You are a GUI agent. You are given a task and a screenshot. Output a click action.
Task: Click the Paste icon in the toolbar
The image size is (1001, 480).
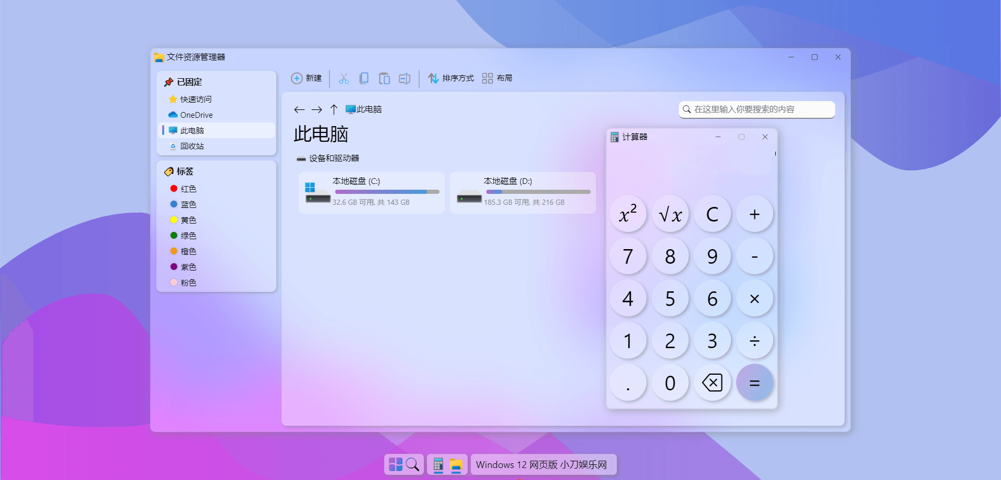pyautogui.click(x=385, y=78)
